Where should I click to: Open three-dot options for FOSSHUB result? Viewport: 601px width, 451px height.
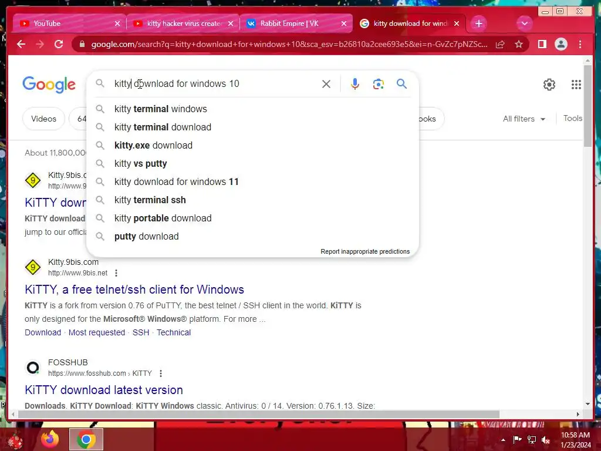pyautogui.click(x=161, y=373)
